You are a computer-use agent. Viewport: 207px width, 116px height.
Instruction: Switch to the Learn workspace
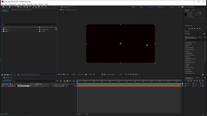[142, 7]
